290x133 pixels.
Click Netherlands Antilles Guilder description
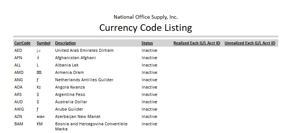(x=84, y=80)
